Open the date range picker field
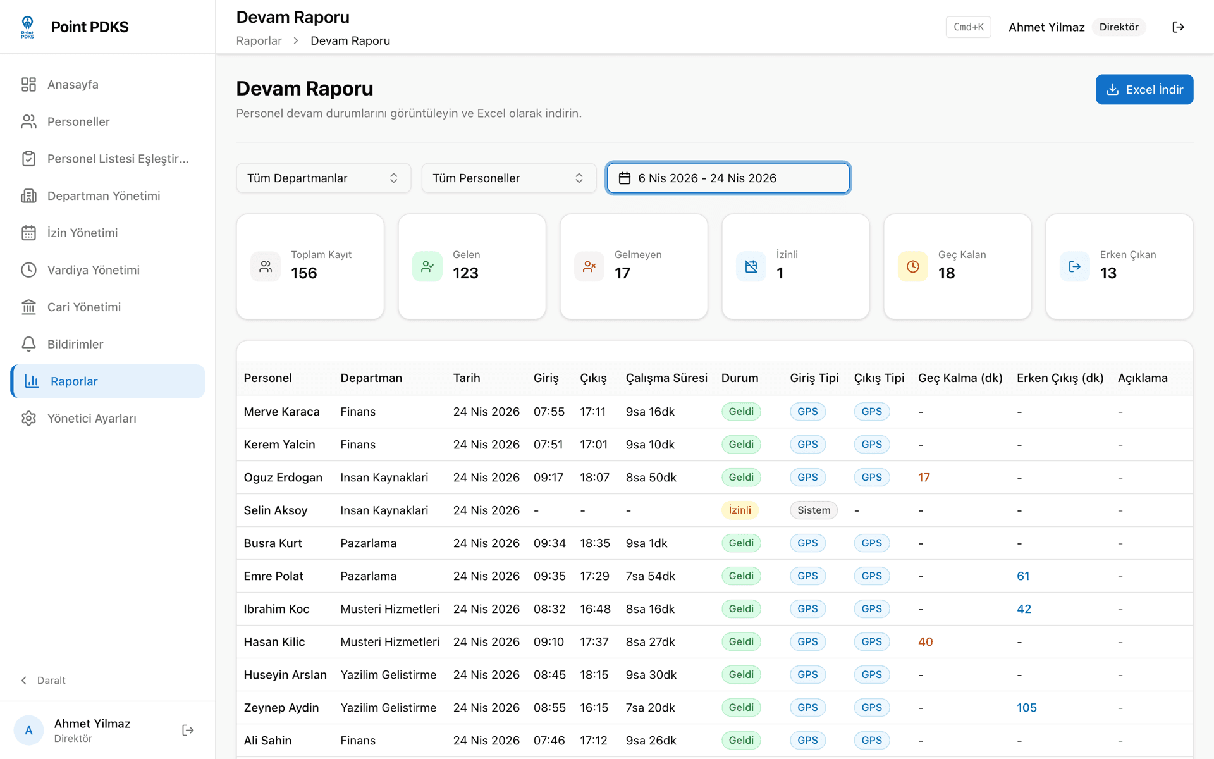1214x759 pixels. click(728, 178)
